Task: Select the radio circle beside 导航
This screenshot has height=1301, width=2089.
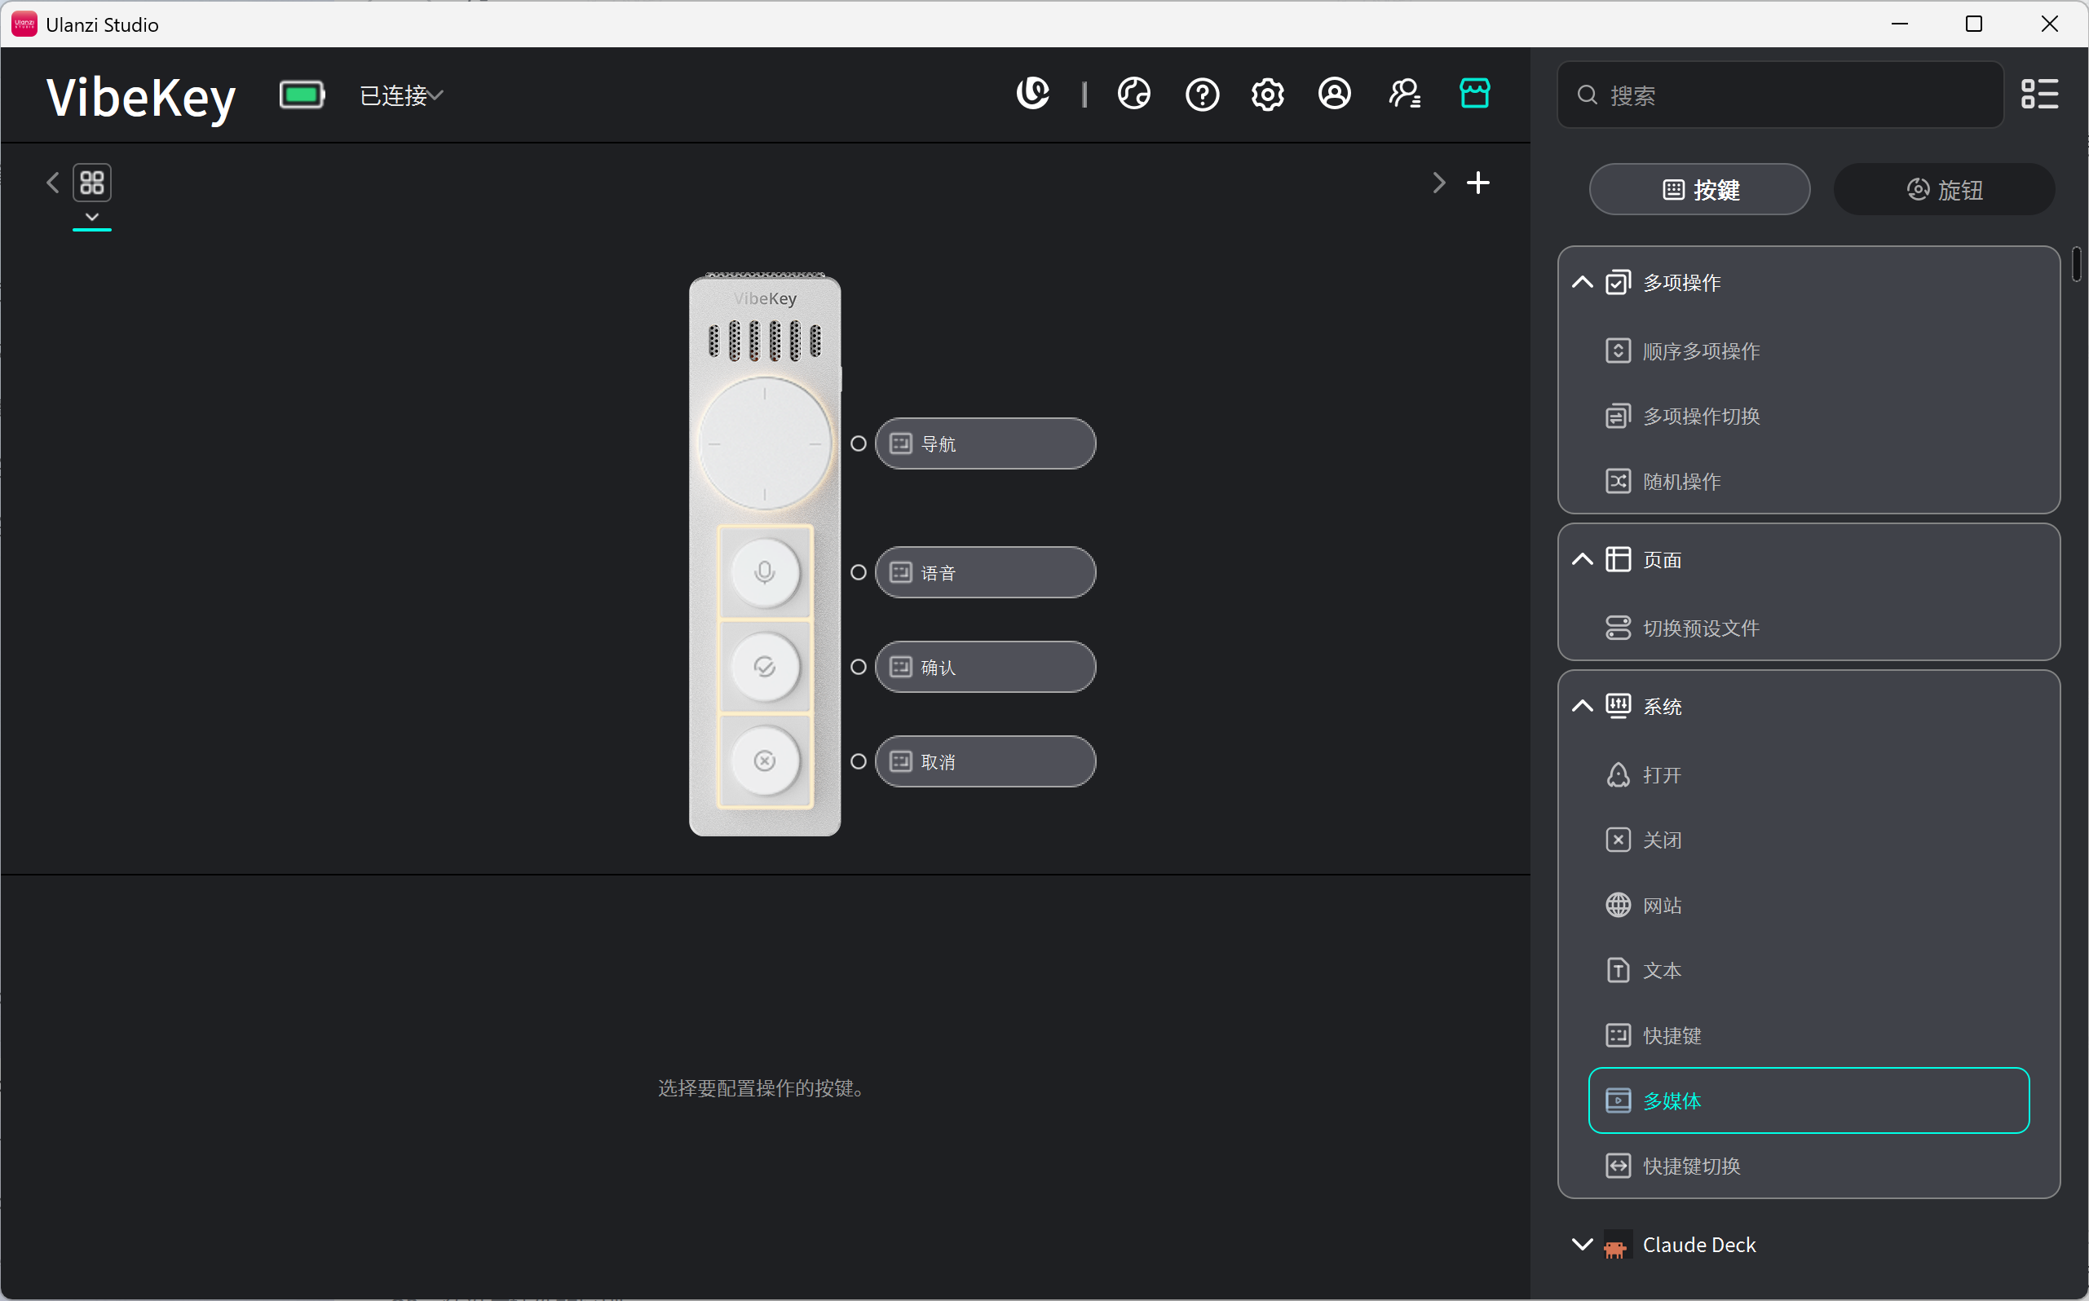Action: (x=858, y=443)
